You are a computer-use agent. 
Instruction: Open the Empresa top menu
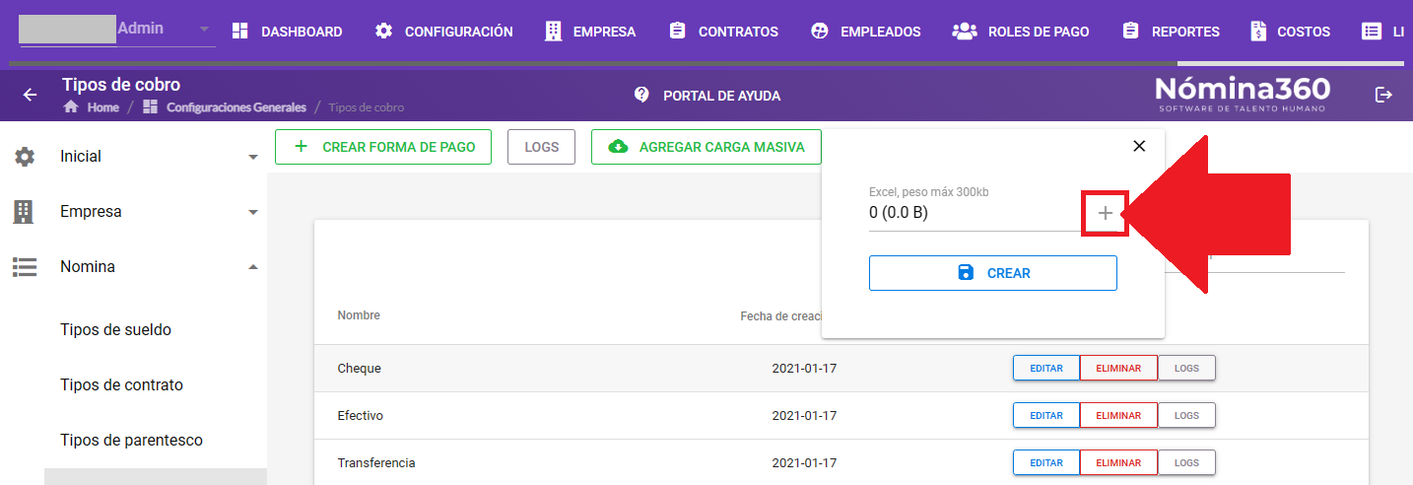(590, 32)
